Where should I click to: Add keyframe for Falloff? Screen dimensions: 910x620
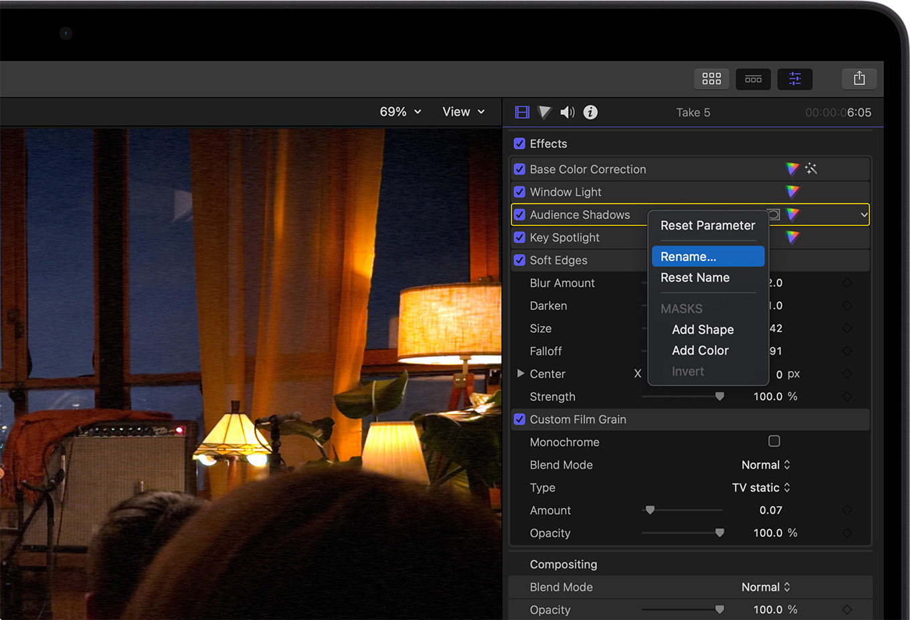[847, 352]
